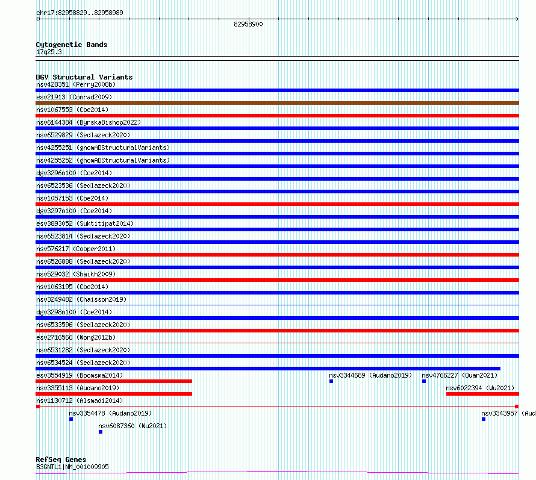536x480 pixels.
Task: Open nsv1063195 (Coe2014) label
Action: (72, 287)
